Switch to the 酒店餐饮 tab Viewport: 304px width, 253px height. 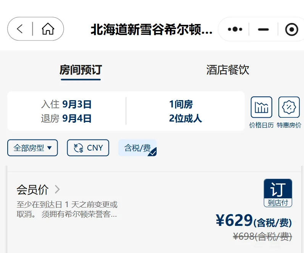228,70
